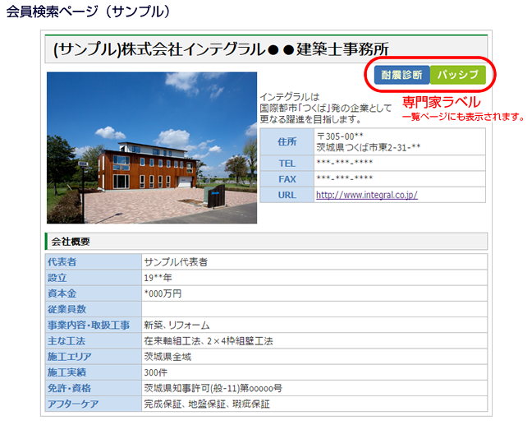Click the アフターケア row label
Screen dimensions: 532x425
pyautogui.click(x=94, y=404)
